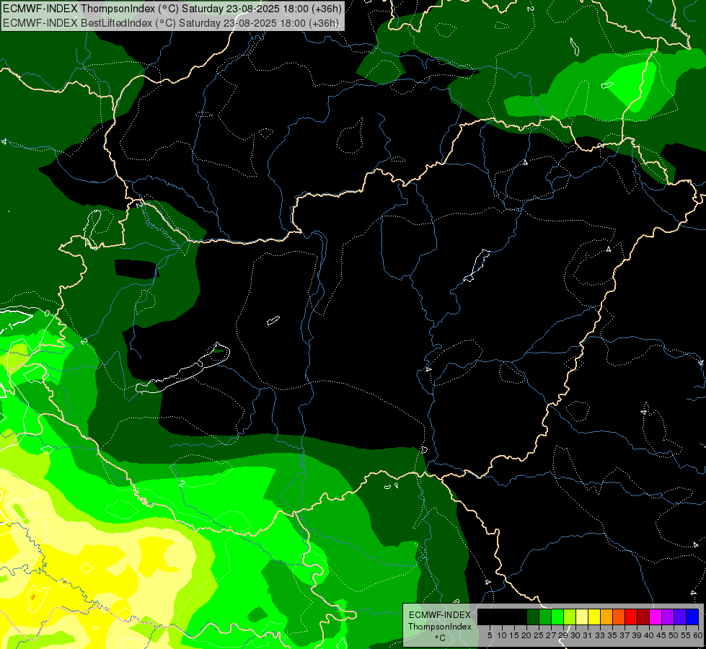Screen dimensions: 706x649
Task: Click legend scale value '33'
Action: click(x=600, y=635)
